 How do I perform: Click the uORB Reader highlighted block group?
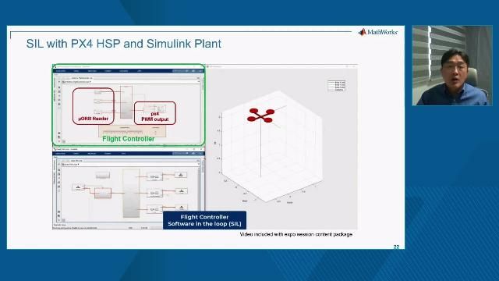click(94, 106)
